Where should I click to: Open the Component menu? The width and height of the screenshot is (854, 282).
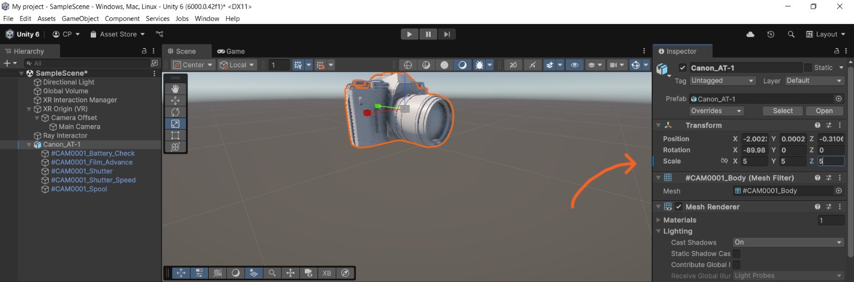coord(122,18)
